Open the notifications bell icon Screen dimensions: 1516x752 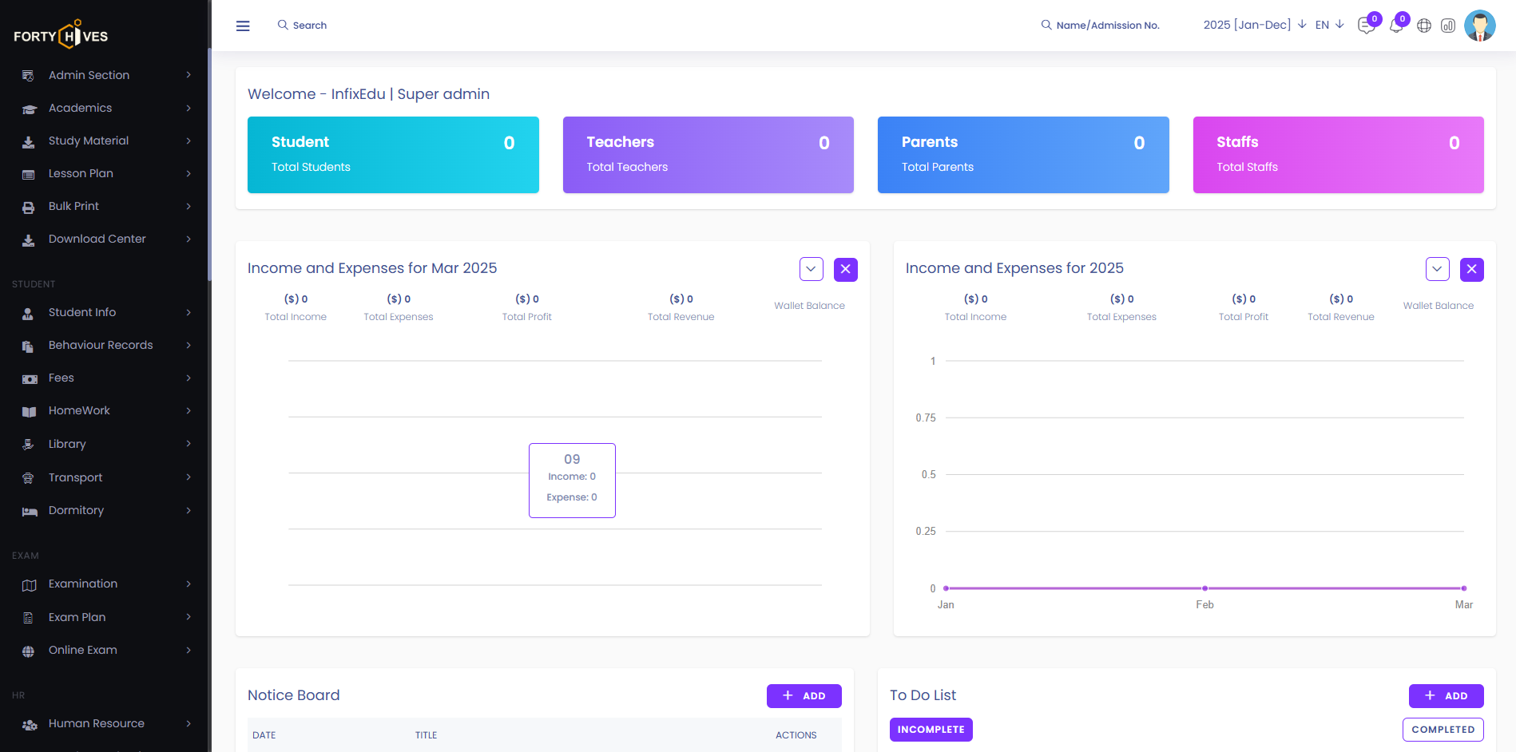tap(1395, 26)
